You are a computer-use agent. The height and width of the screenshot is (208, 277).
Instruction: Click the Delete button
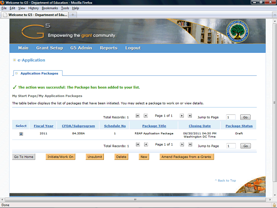pyautogui.click(x=121, y=157)
